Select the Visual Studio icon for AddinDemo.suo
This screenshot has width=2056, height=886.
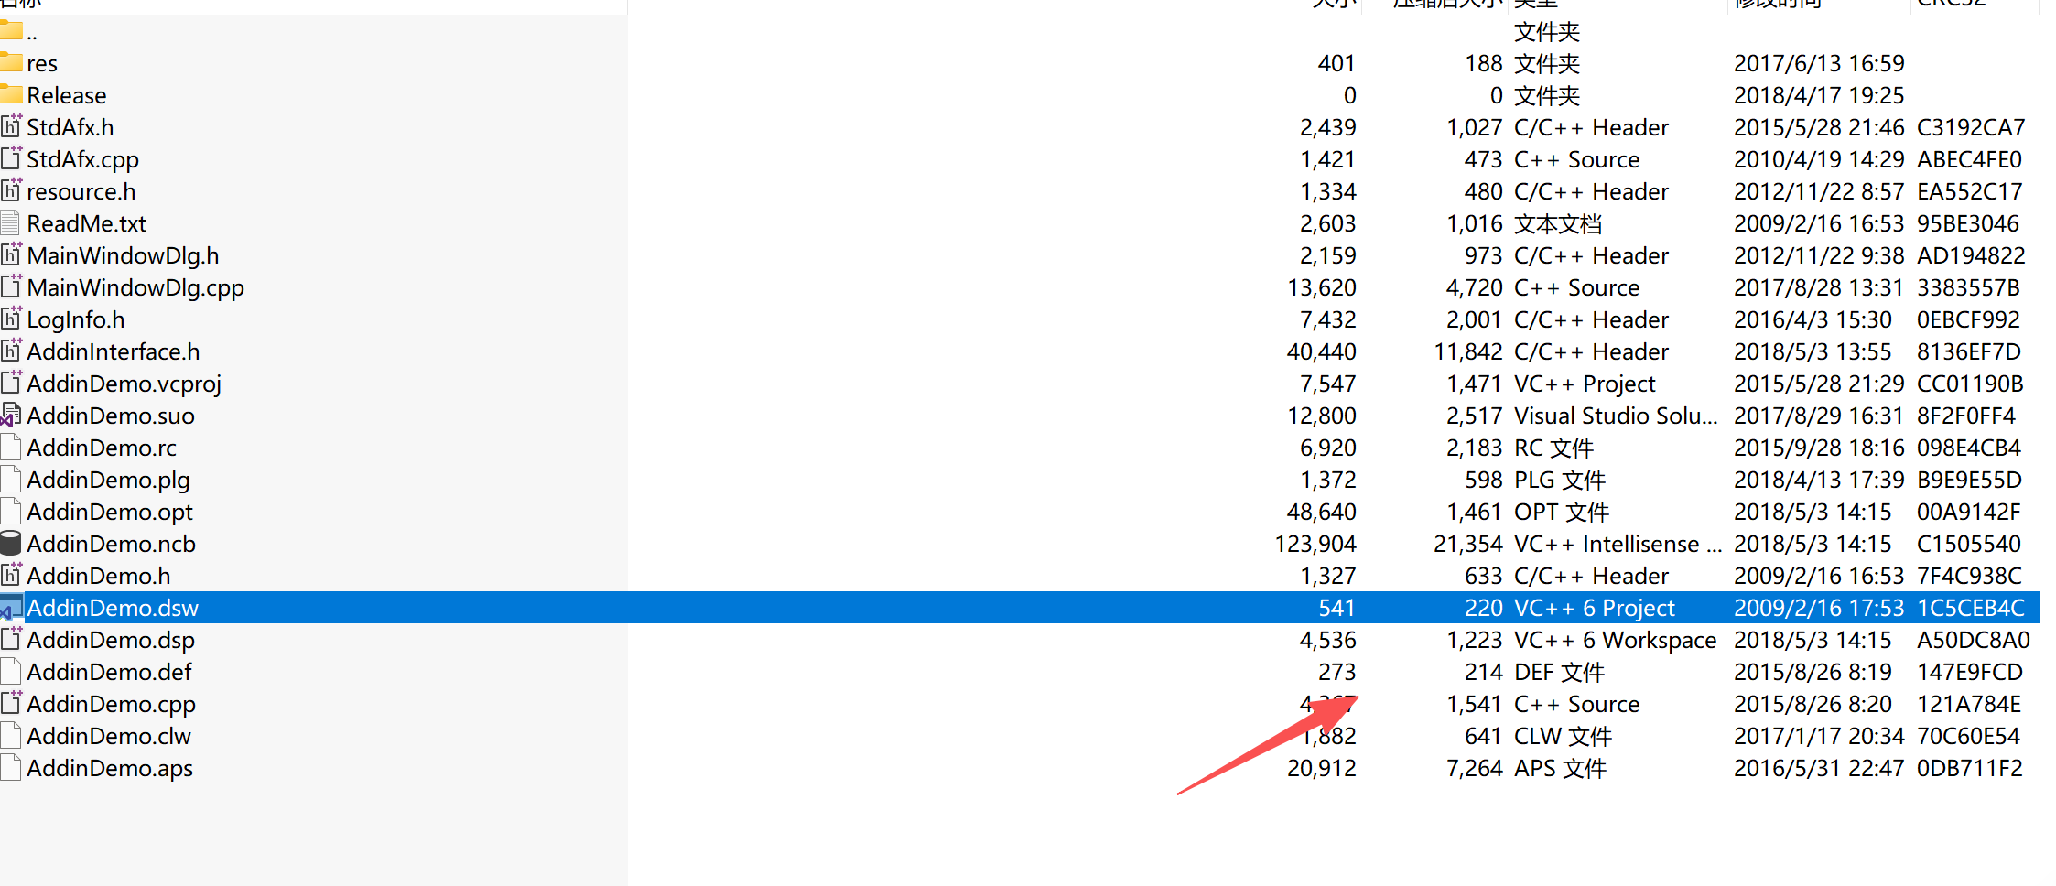pos(11,415)
